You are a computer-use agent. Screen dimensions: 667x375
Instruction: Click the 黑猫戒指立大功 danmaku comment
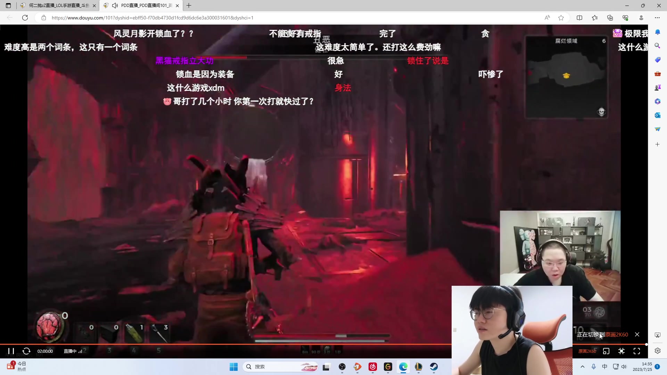184,61
